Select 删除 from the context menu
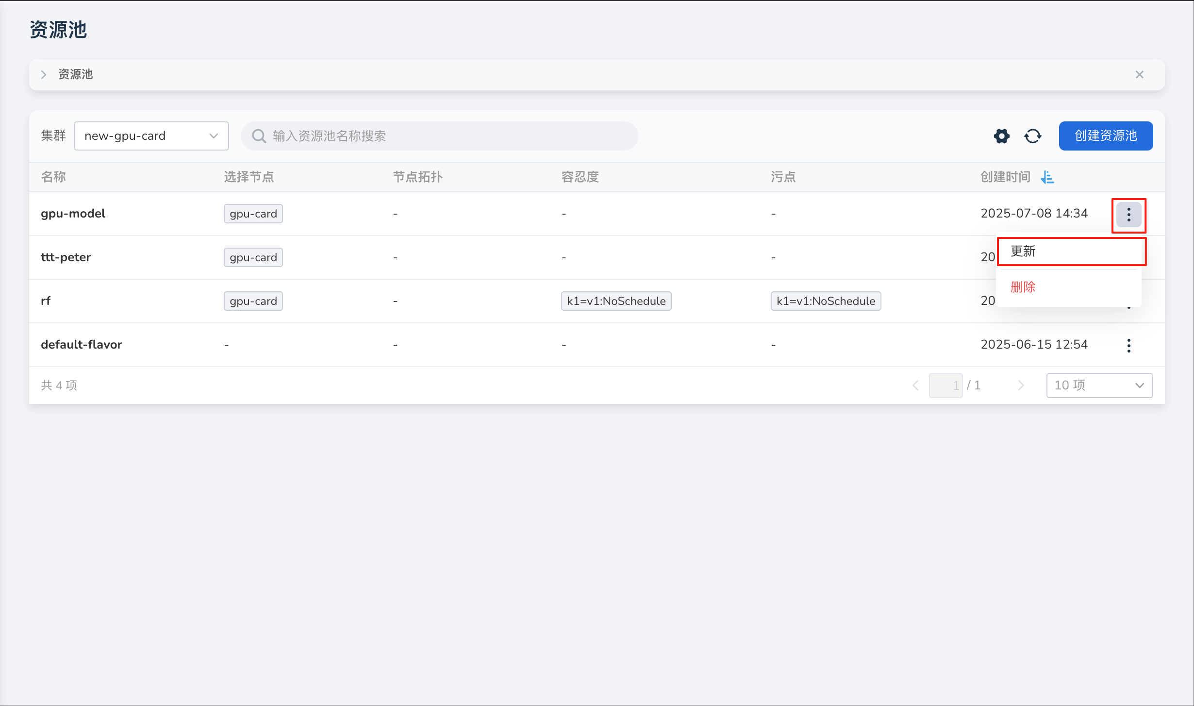Image resolution: width=1194 pixels, height=706 pixels. tap(1023, 287)
